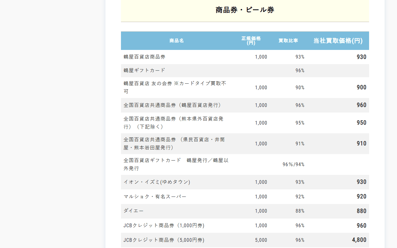Click the 92% buyback ratio
The width and height of the screenshot is (397, 248).
pos(300,197)
